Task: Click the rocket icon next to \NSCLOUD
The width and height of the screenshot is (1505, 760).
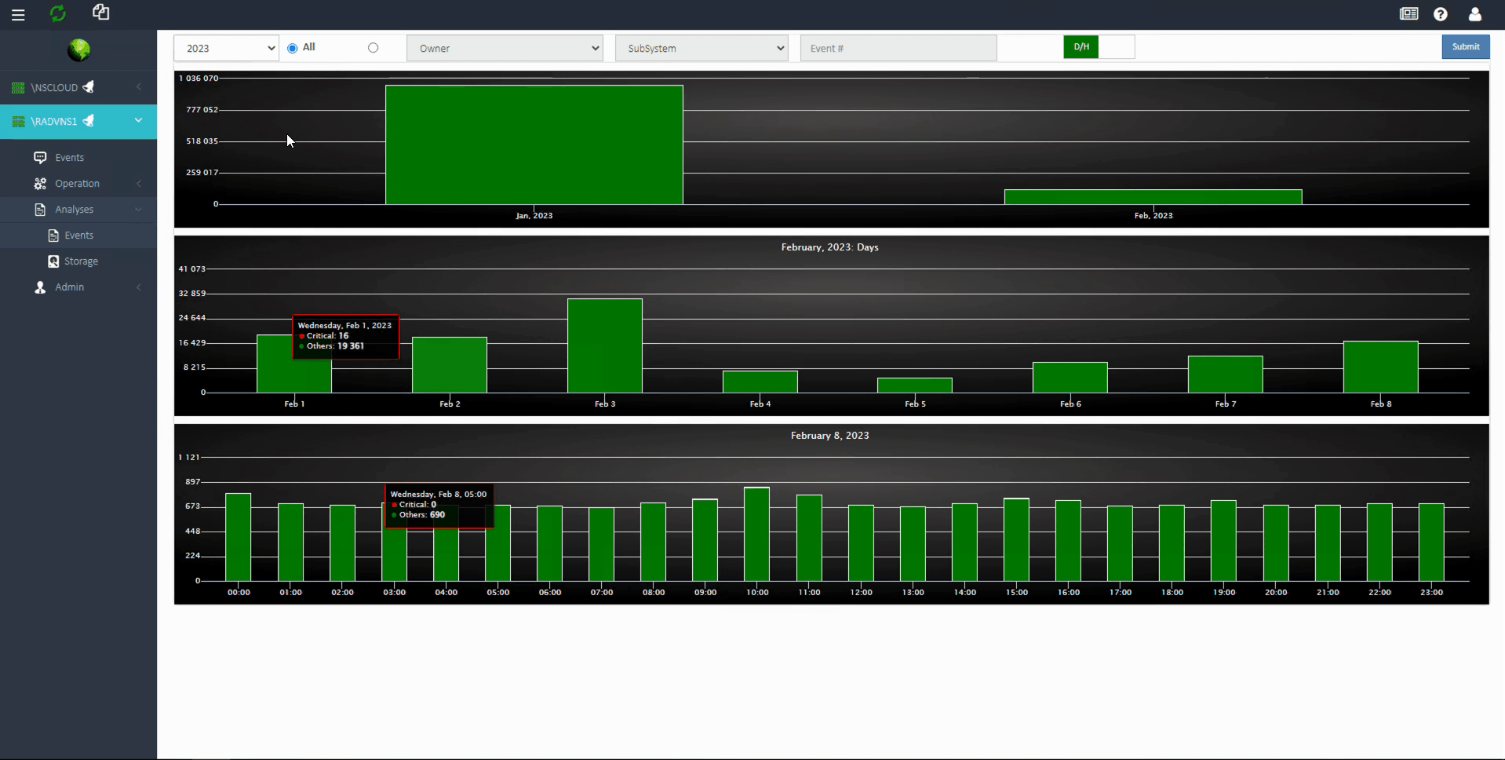Action: (x=89, y=87)
